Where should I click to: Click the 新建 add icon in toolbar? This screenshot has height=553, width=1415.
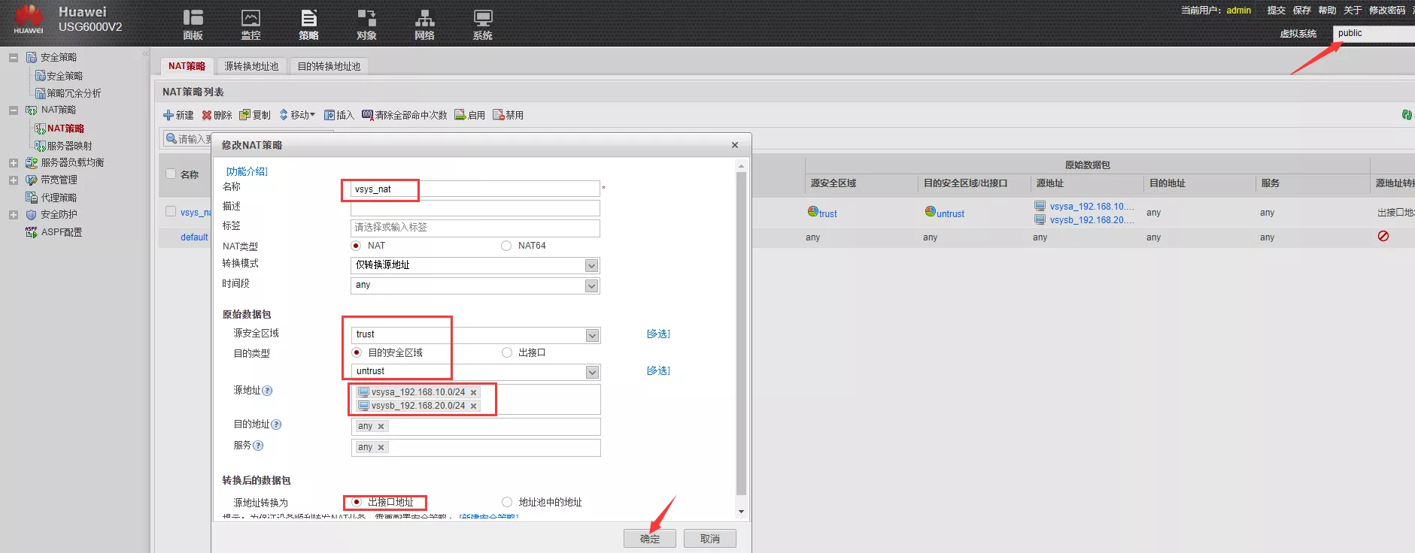(x=169, y=115)
